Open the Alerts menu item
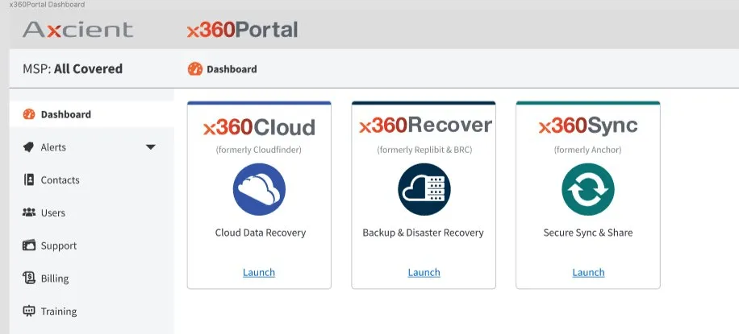The width and height of the screenshot is (739, 334). point(92,147)
